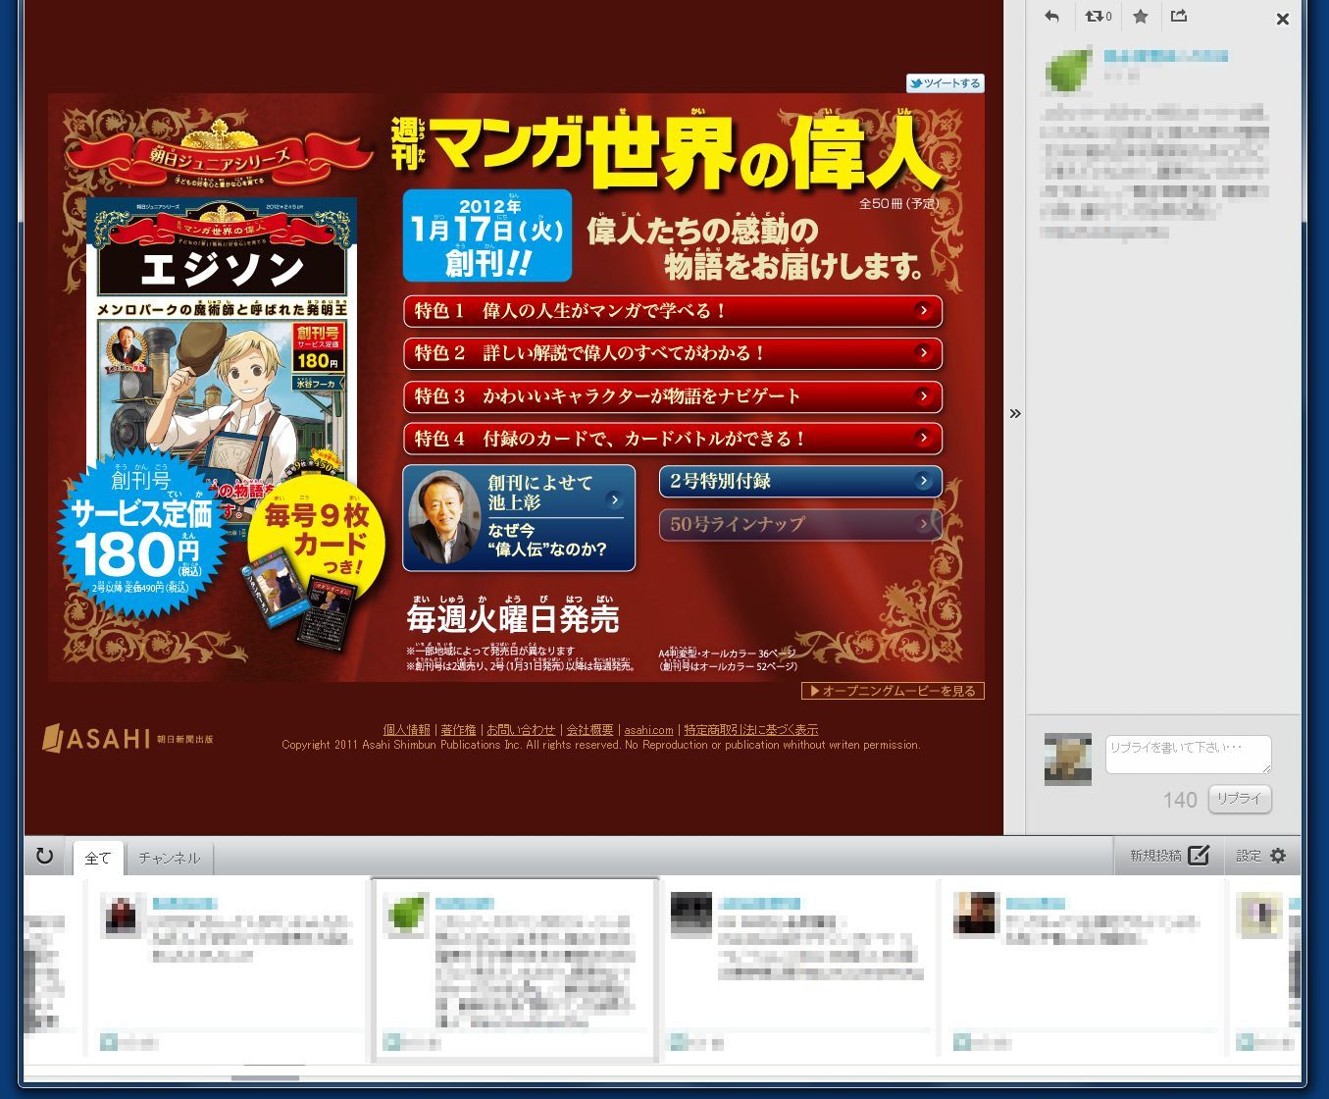Click the ASAHI 朝日新聞出版 logo
1329x1099 pixels.
click(128, 738)
